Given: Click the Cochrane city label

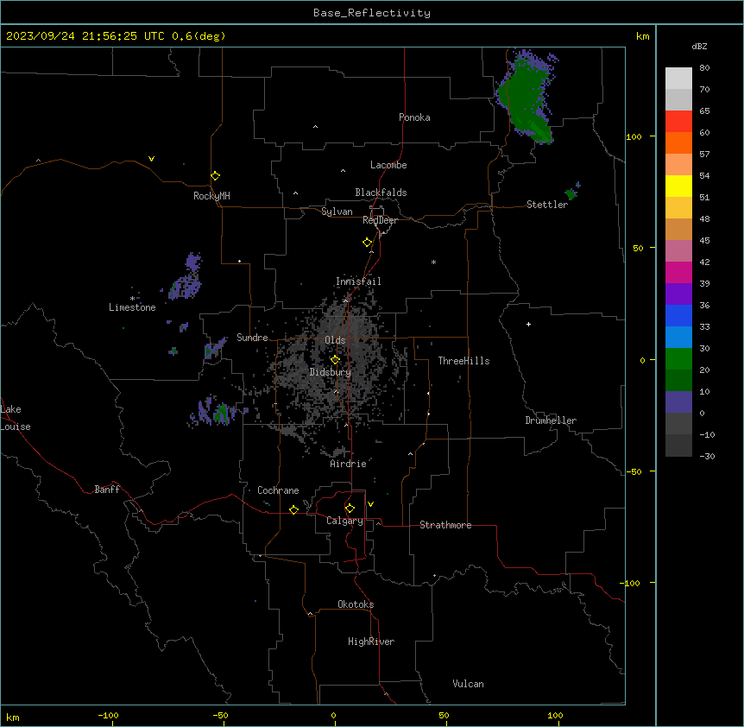Looking at the screenshot, I should (x=278, y=490).
